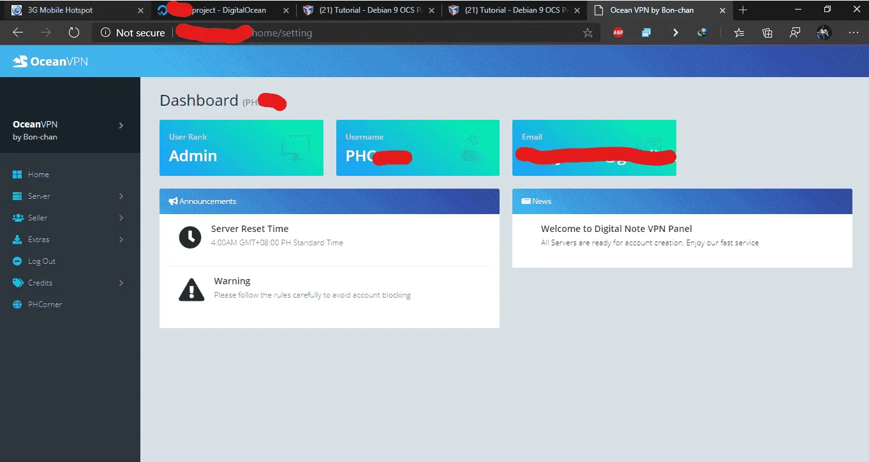The height and width of the screenshot is (462, 869).
Task: Switch to the 3G Mobile Hotspot tab
Action: coord(77,10)
